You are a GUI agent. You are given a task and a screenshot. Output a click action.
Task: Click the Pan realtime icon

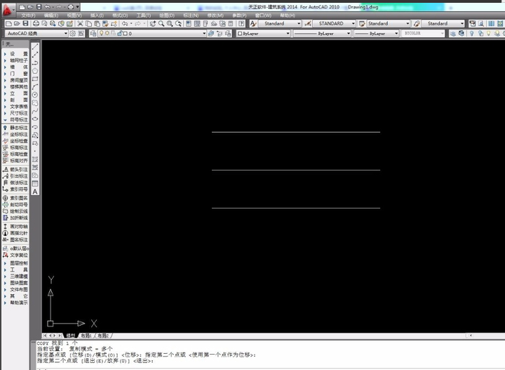pyautogui.click(x=153, y=24)
